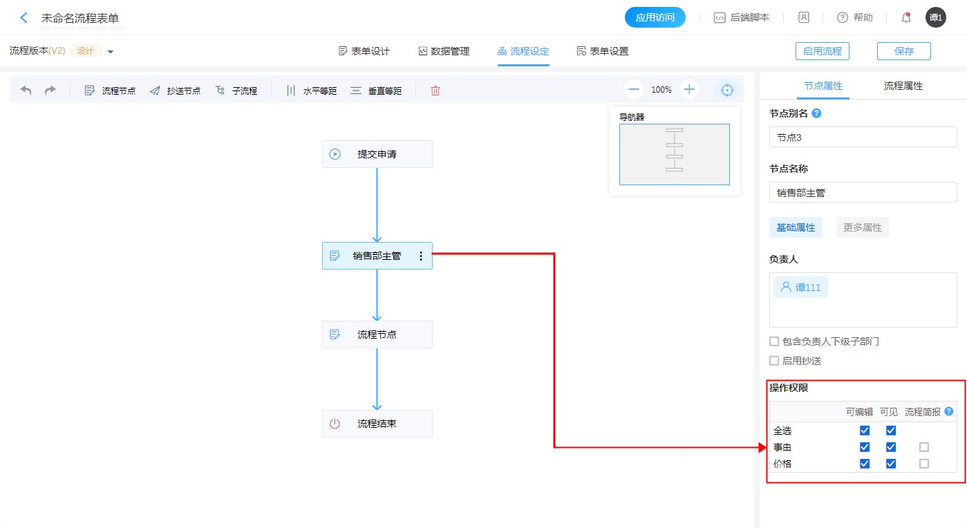967x528 pixels.
Task: Toggle the 启用抄送 checkbox
Action: tap(774, 361)
